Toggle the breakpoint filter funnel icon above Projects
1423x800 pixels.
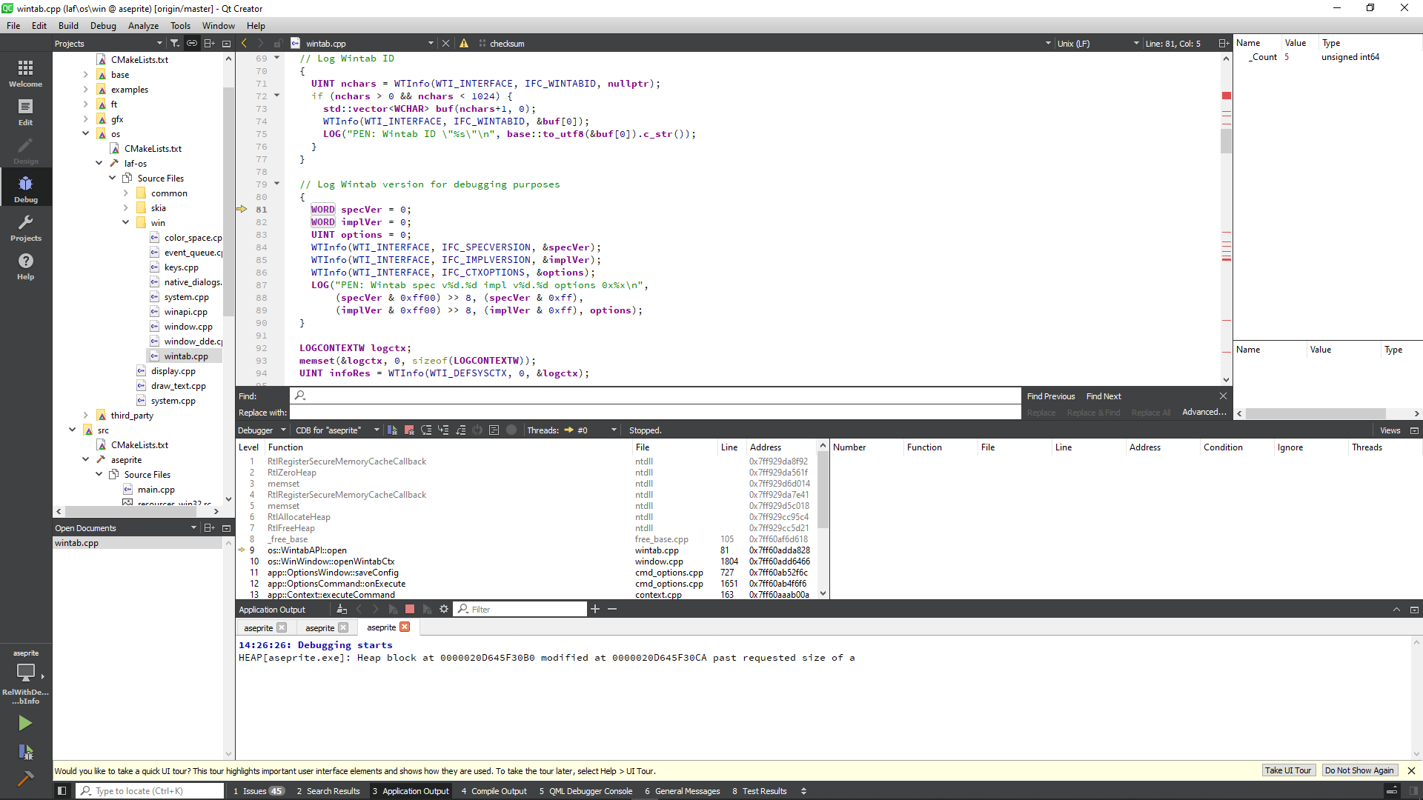(x=175, y=43)
